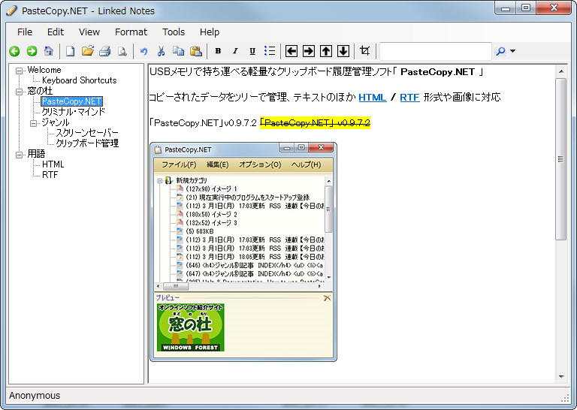Move note right with arrow button
Viewport: 577px width, 410px height.
309,51
